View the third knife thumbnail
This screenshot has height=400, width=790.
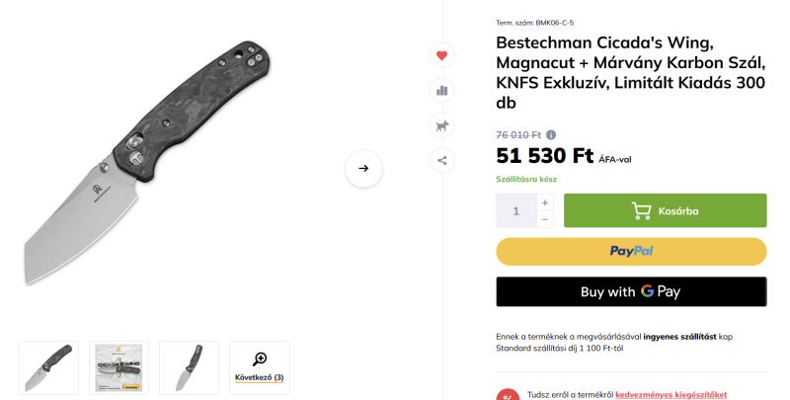pos(189,368)
